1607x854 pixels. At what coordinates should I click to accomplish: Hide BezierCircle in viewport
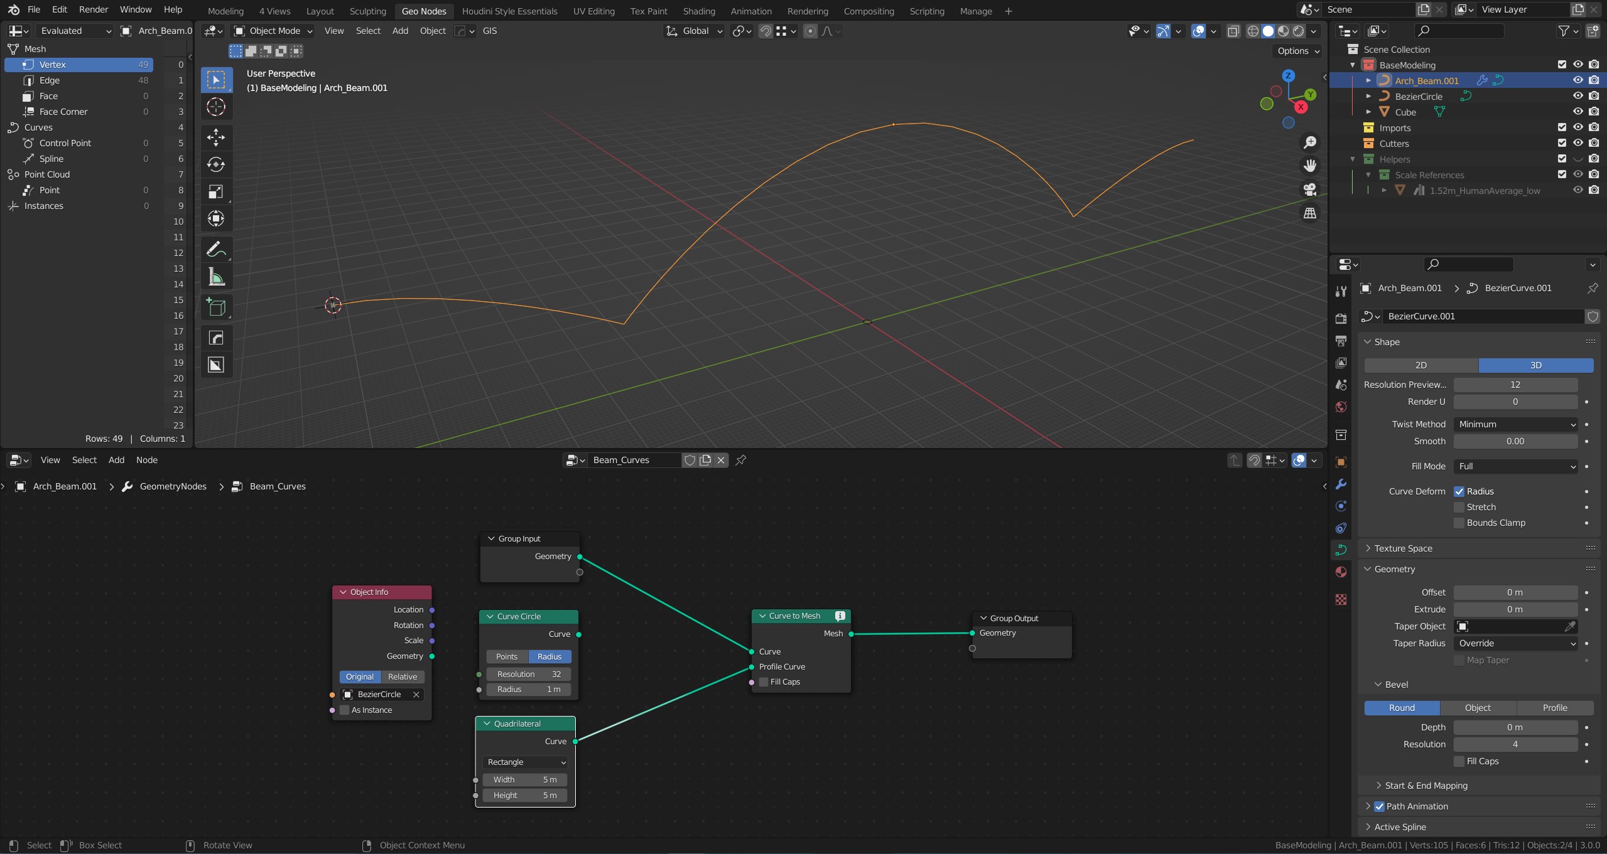[1577, 96]
